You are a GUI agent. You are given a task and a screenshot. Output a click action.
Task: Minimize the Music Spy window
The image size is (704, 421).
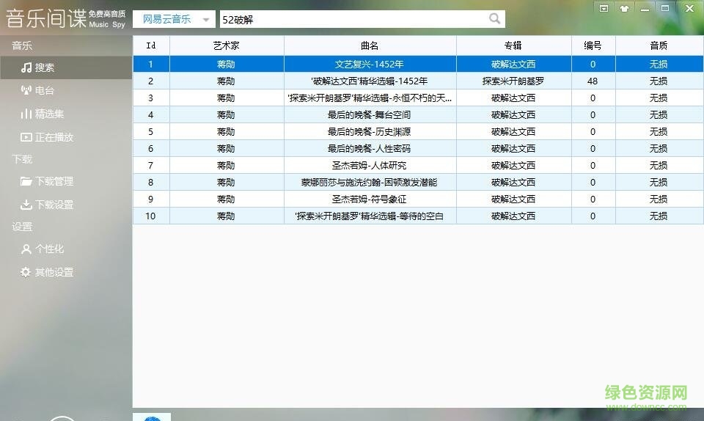645,9
